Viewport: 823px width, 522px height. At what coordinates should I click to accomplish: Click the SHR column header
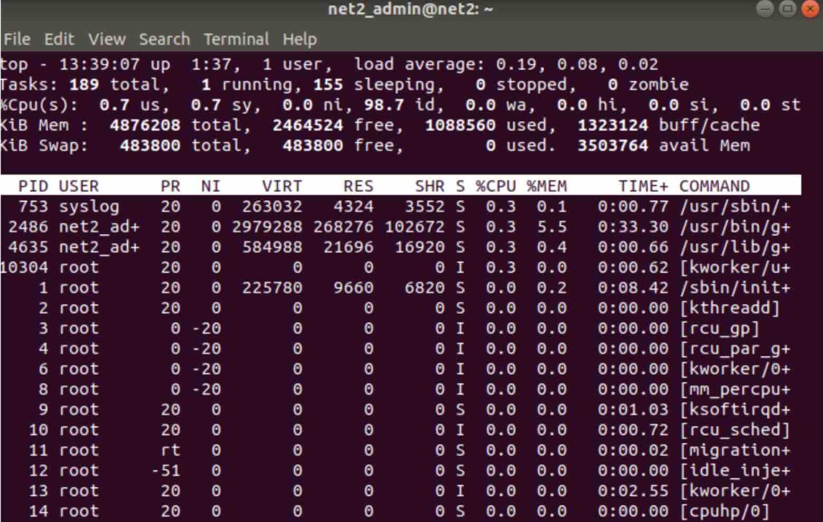[x=429, y=186]
